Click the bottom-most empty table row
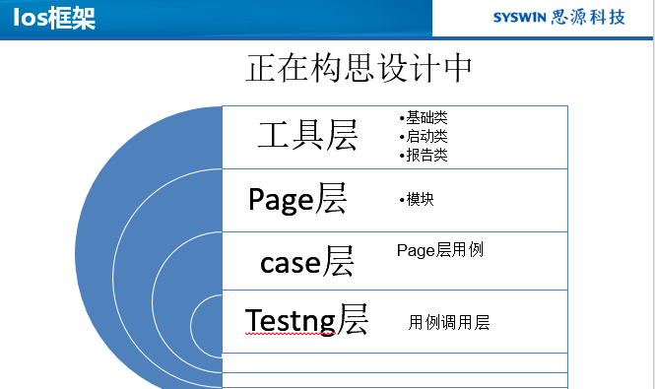The height and width of the screenshot is (389, 655). click(x=395, y=381)
